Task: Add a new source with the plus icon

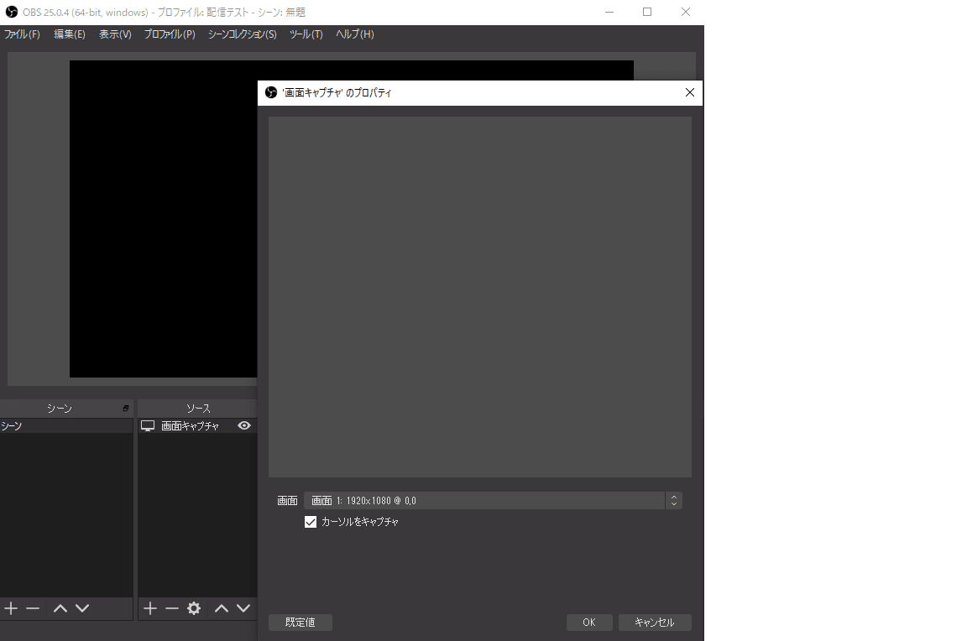Action: click(149, 608)
